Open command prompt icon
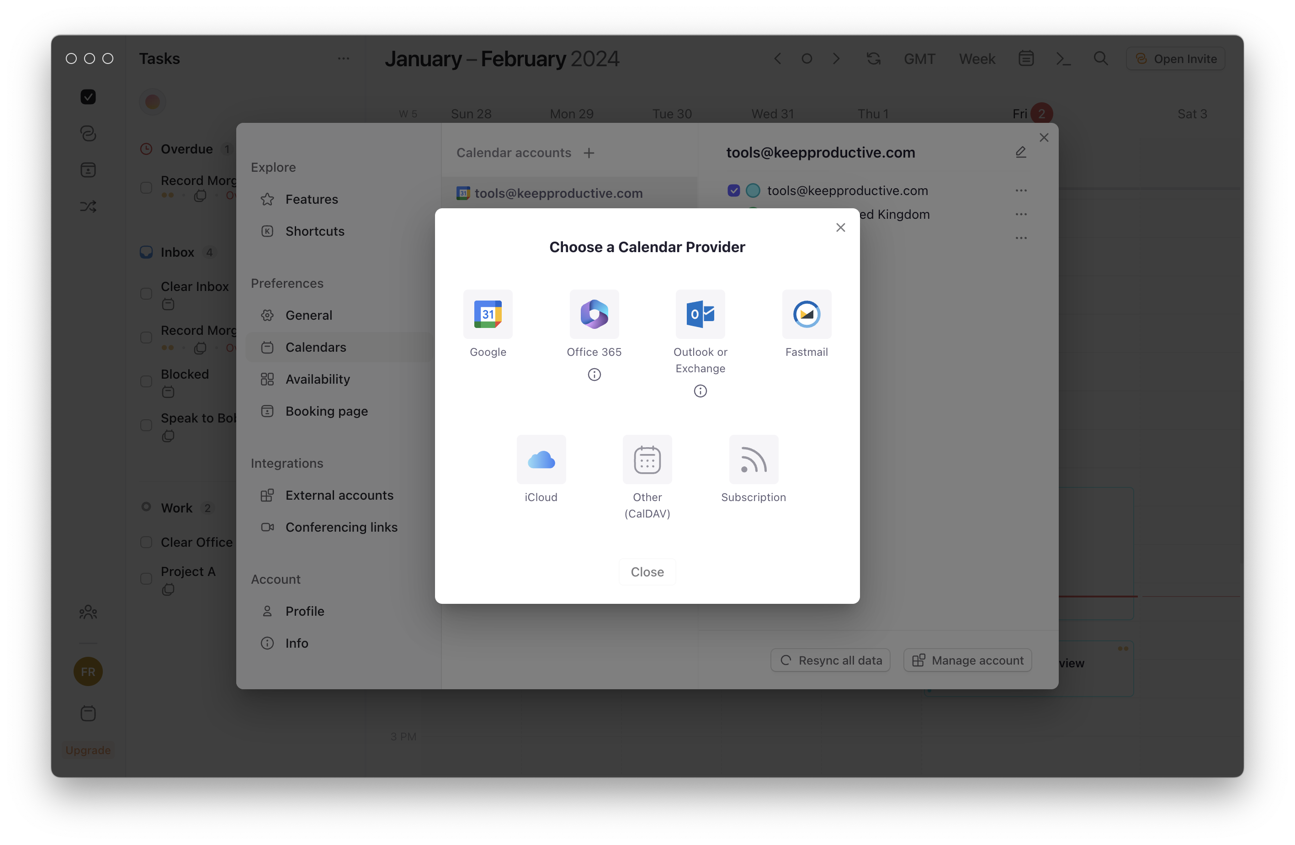The height and width of the screenshot is (845, 1295). point(1063,59)
